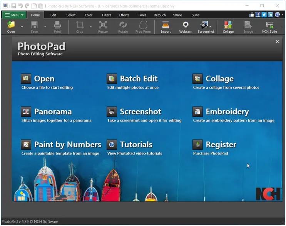Switch to the Select tab
Viewport: 286px width, 226px height.
[x=71, y=15]
